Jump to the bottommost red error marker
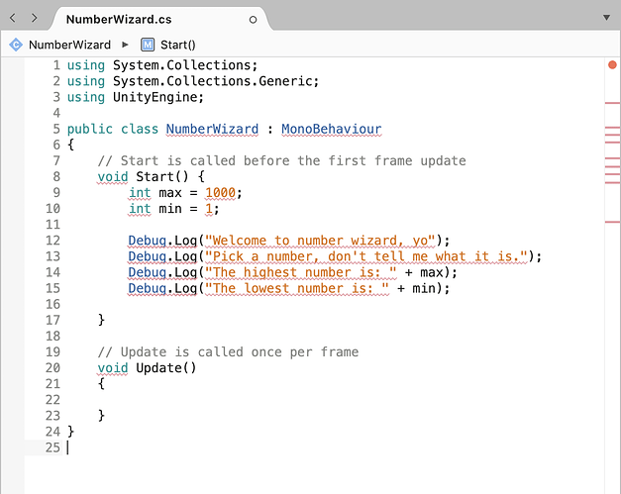The image size is (621, 494). click(612, 222)
